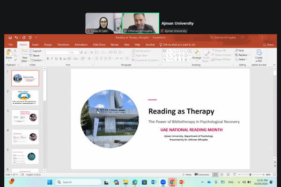Open Outlook from taskbar
Screen dimensions: 281x187
tap(154, 182)
